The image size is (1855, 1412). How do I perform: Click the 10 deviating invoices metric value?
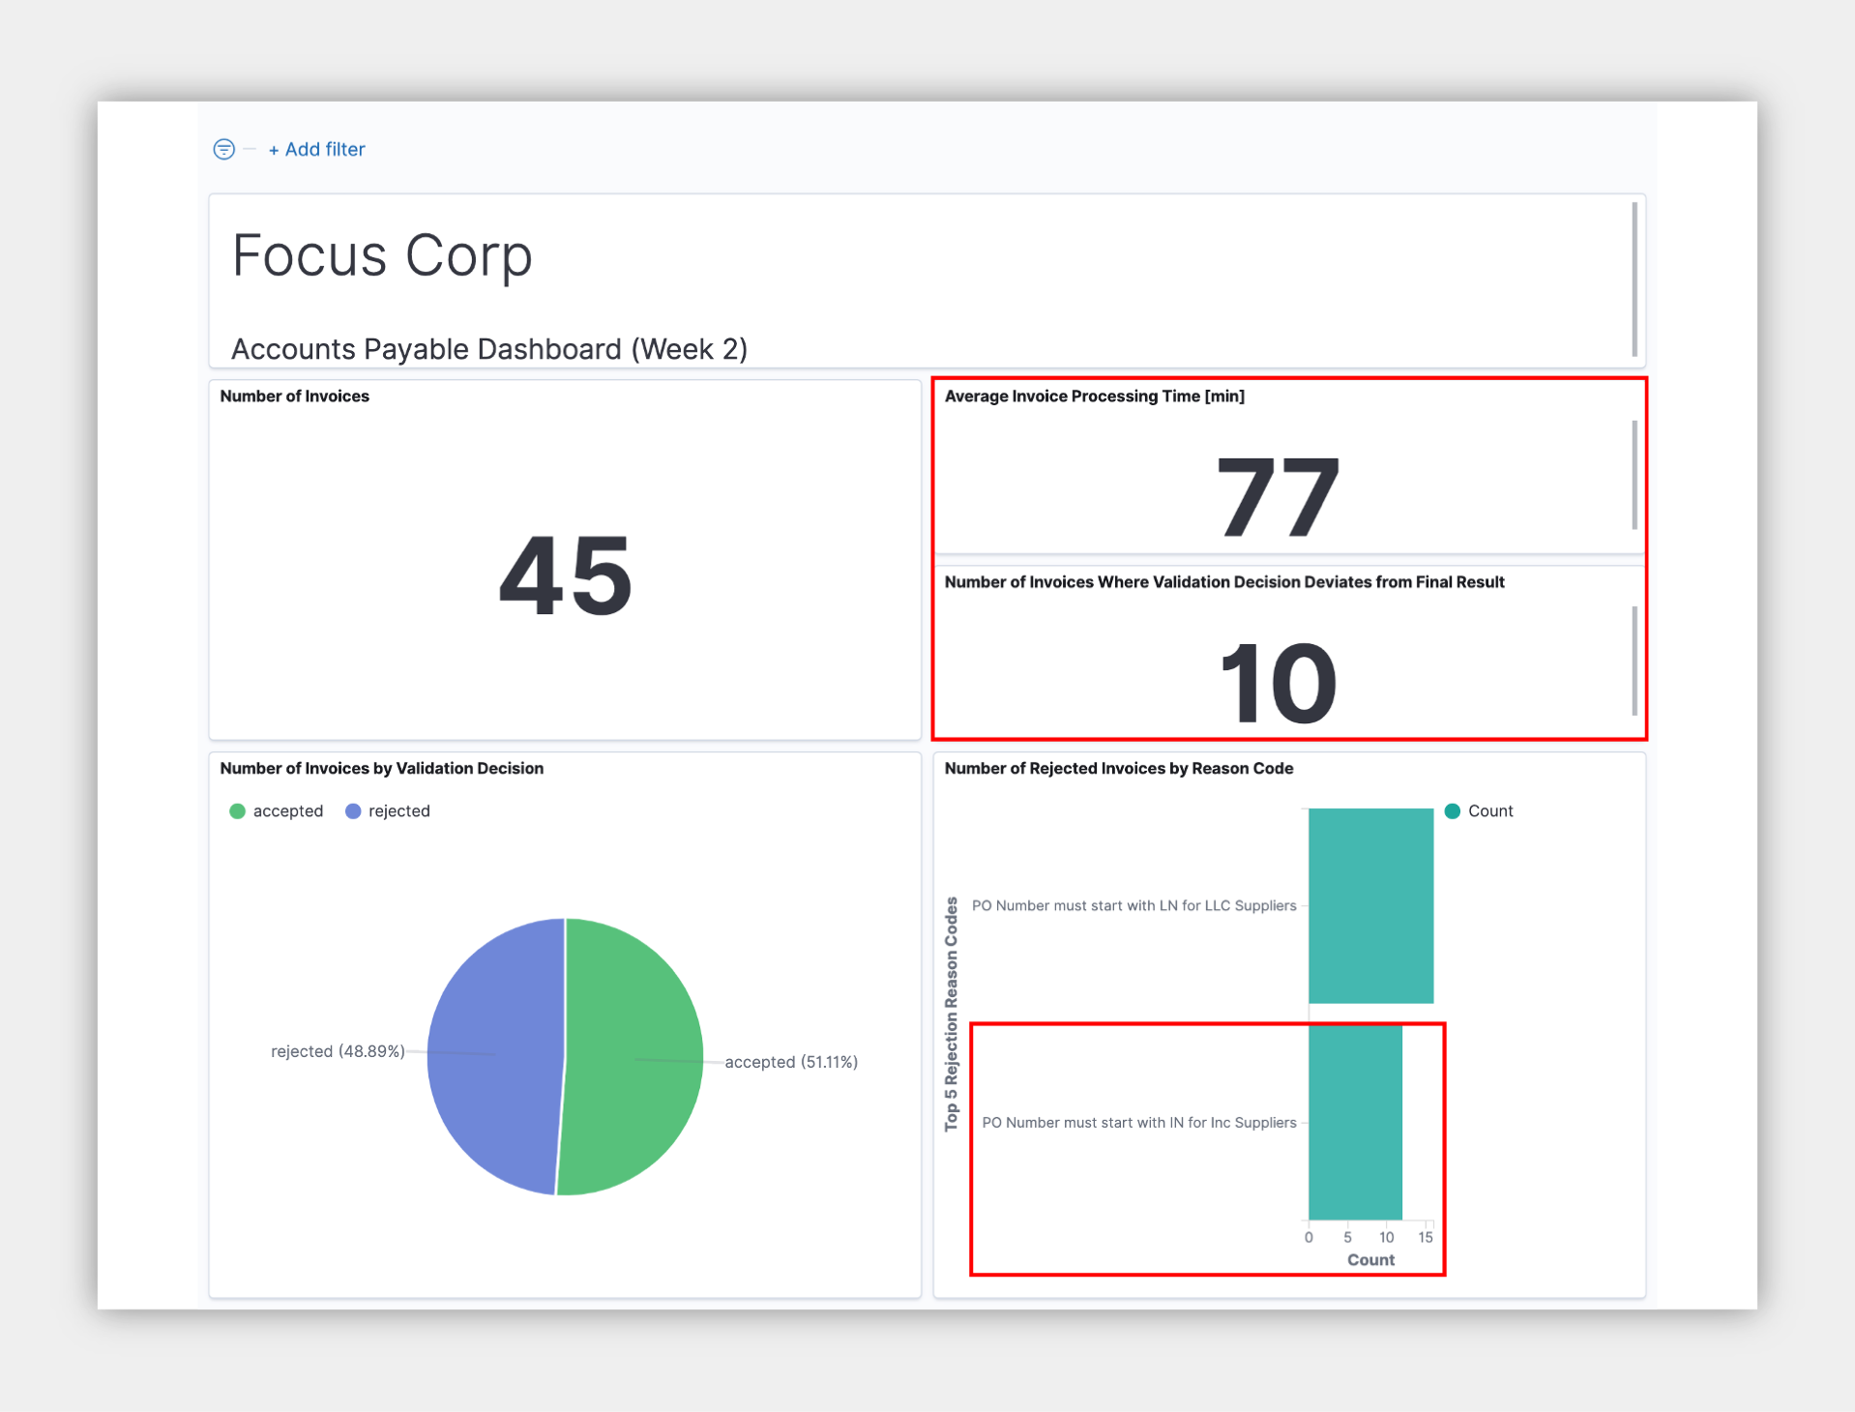(1279, 683)
